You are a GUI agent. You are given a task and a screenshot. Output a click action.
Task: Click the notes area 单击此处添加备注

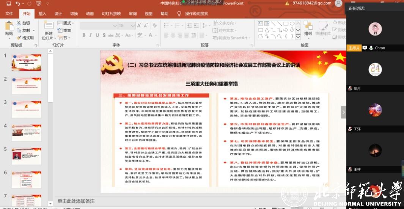click(76, 201)
